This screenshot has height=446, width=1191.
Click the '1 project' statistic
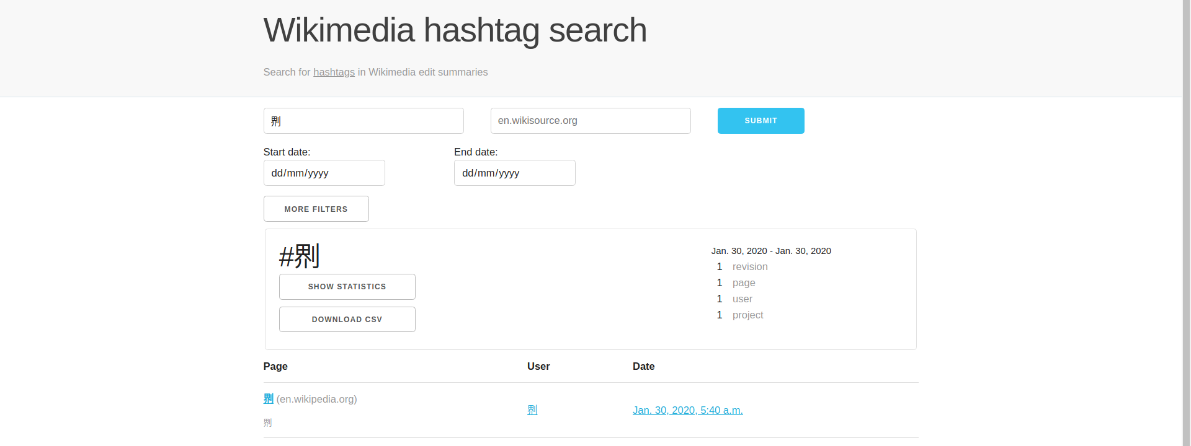pyautogui.click(x=740, y=315)
